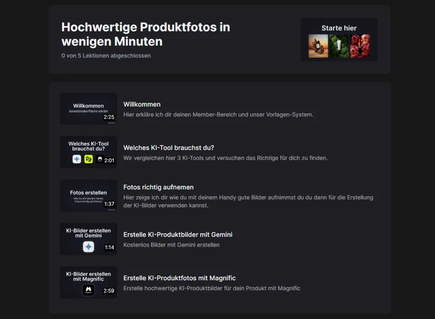Open the 'Welches KI-Tool brauchst du?' video thumbnail
Screen dimensions: 435x319
88,152
